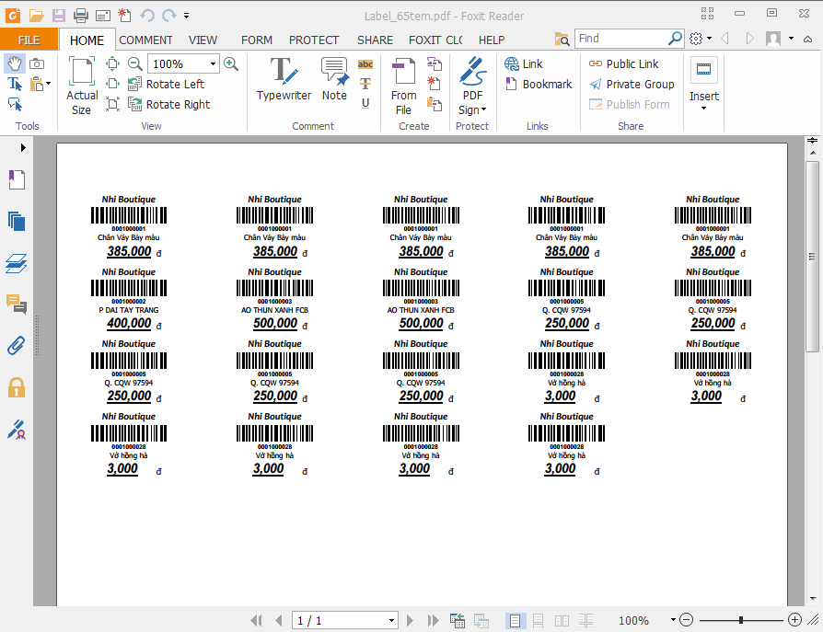Open the Attachments paperclip panel
This screenshot has width=823, height=632.
(x=16, y=345)
